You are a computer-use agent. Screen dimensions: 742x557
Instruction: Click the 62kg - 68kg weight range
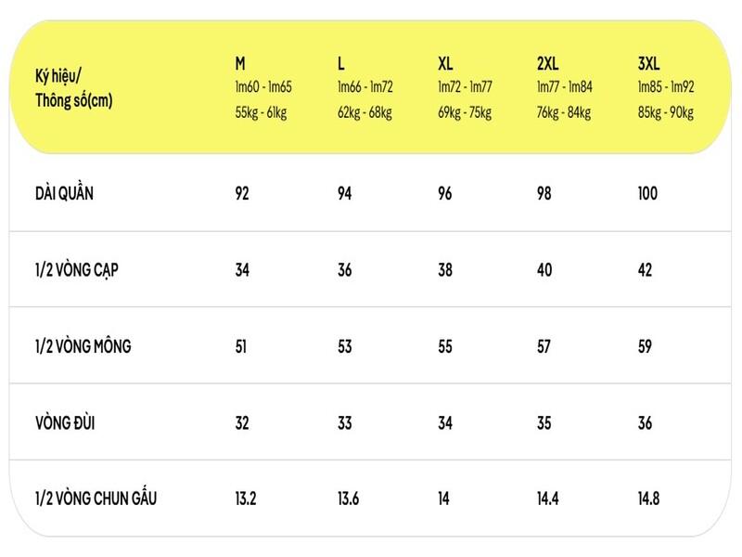(365, 113)
